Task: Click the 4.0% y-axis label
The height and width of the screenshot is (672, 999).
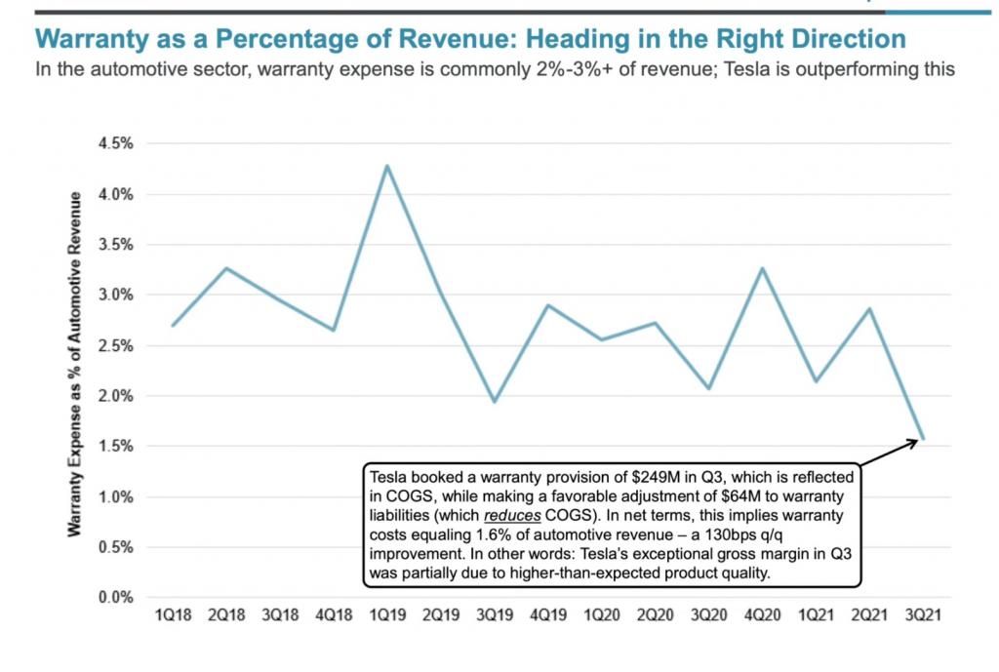Action: pyautogui.click(x=116, y=194)
